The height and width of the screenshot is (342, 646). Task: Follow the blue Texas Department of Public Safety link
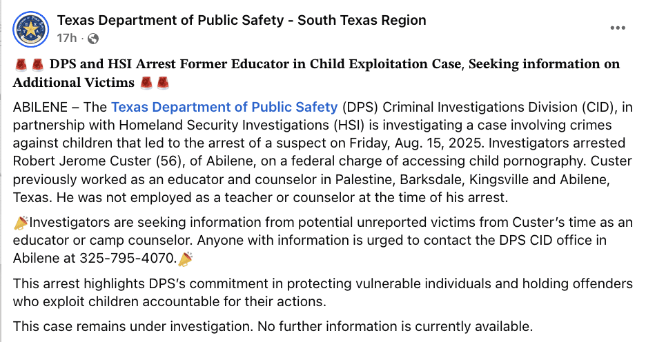224,107
